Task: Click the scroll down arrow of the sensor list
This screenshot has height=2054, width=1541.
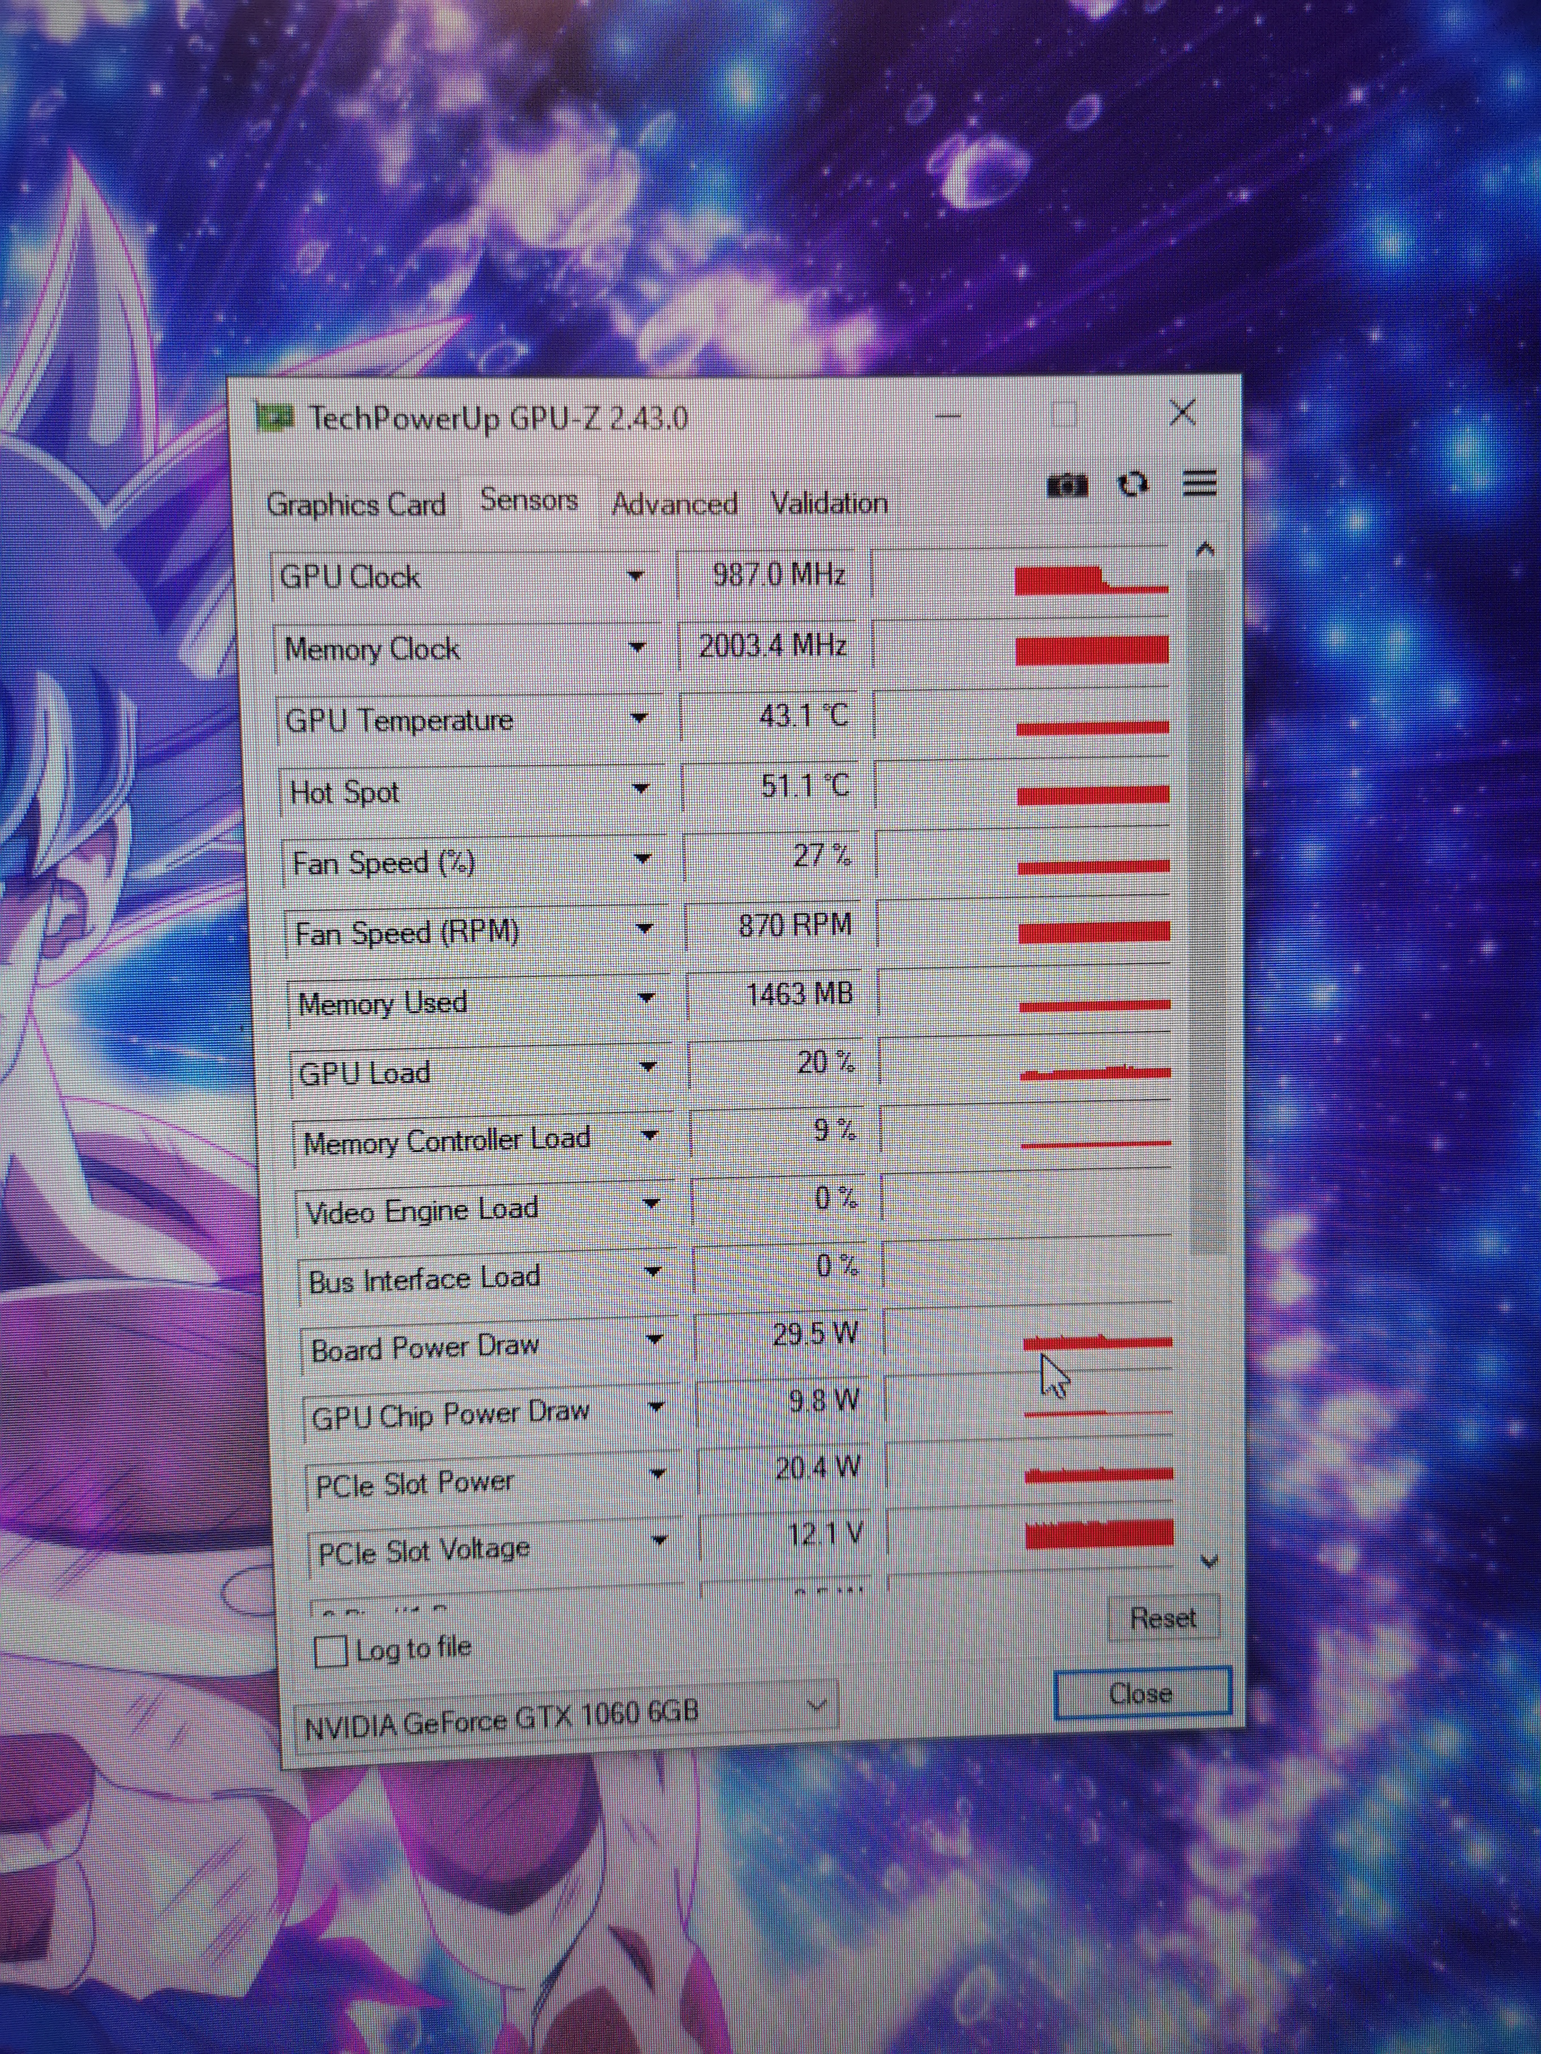Action: (1209, 1561)
